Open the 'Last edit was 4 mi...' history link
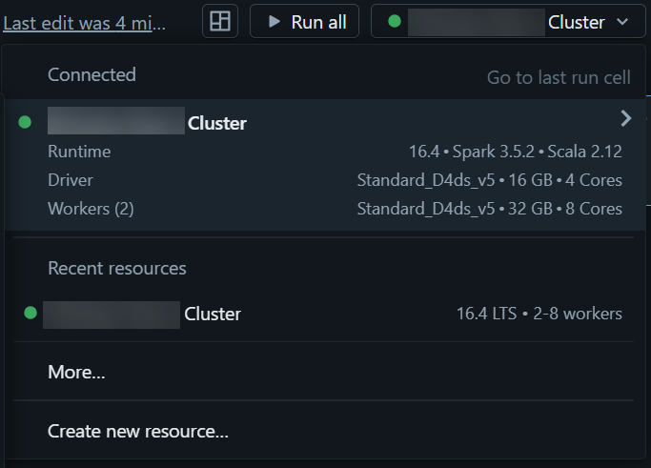Screen dimensions: 651x468 pos(84,23)
